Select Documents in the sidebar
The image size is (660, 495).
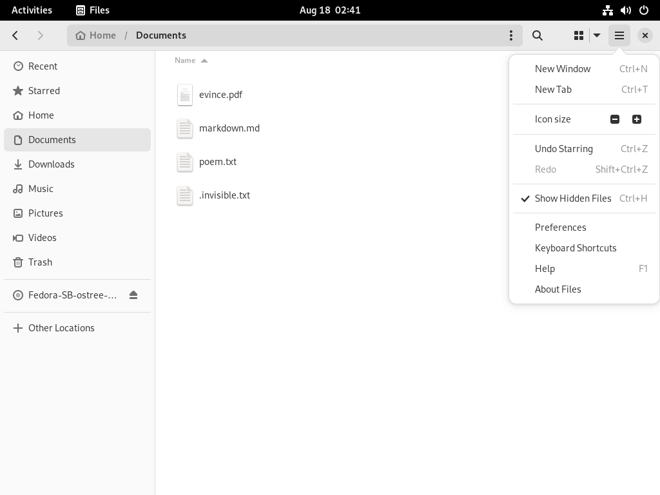[77, 140]
